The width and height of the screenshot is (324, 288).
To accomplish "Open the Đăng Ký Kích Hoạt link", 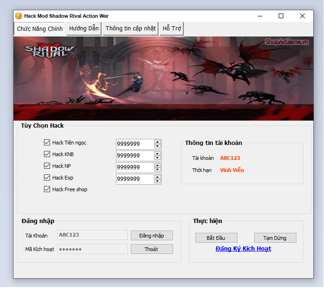I will (243, 249).
